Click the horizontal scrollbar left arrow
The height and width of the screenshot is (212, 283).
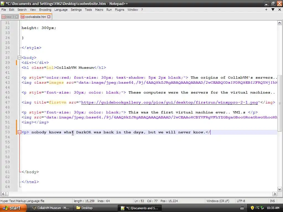3,194
